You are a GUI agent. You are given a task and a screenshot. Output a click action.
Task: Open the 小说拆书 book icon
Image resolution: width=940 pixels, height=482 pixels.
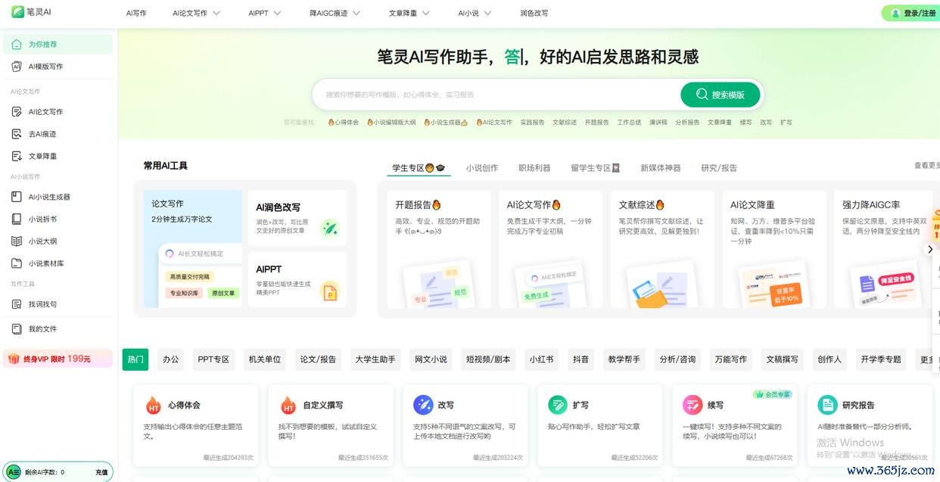click(17, 219)
